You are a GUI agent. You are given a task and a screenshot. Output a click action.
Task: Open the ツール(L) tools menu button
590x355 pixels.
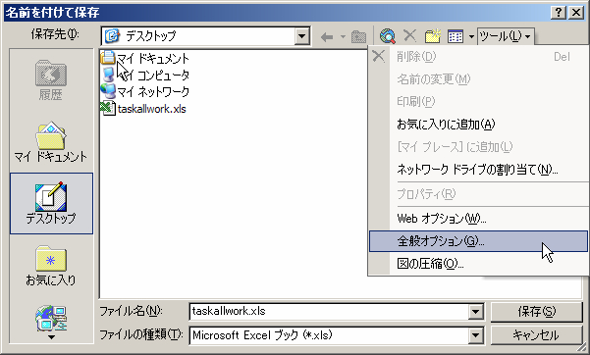coord(505,36)
